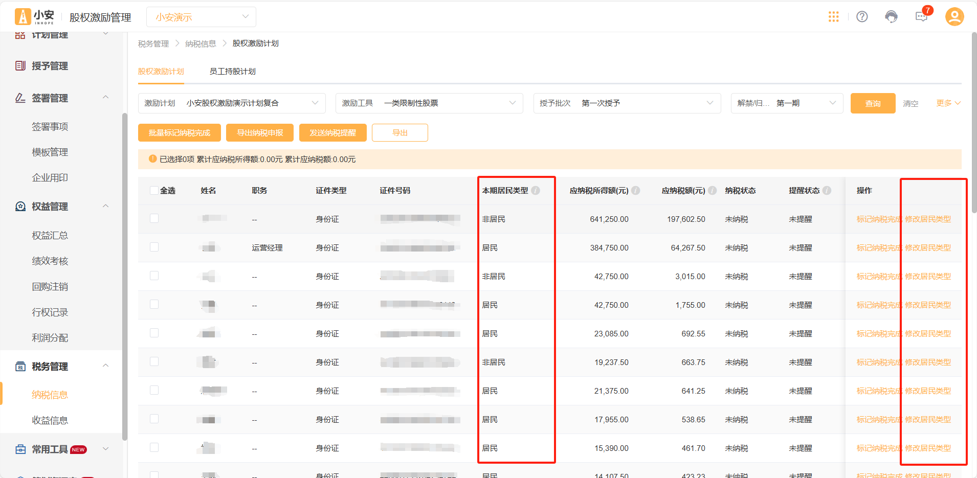Image resolution: width=977 pixels, height=478 pixels.
Task: Open 权益汇总 in sidebar
Action: click(50, 236)
